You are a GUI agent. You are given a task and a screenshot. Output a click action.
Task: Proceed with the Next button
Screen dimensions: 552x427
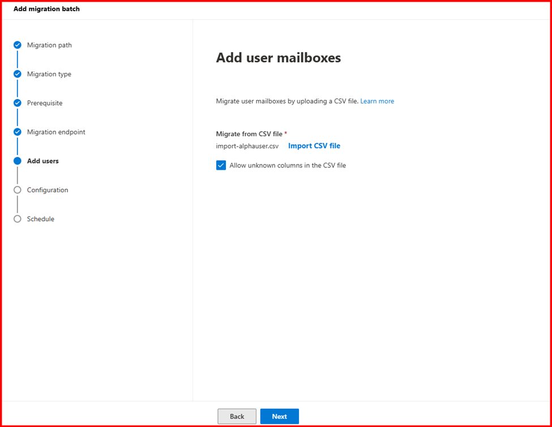point(279,416)
